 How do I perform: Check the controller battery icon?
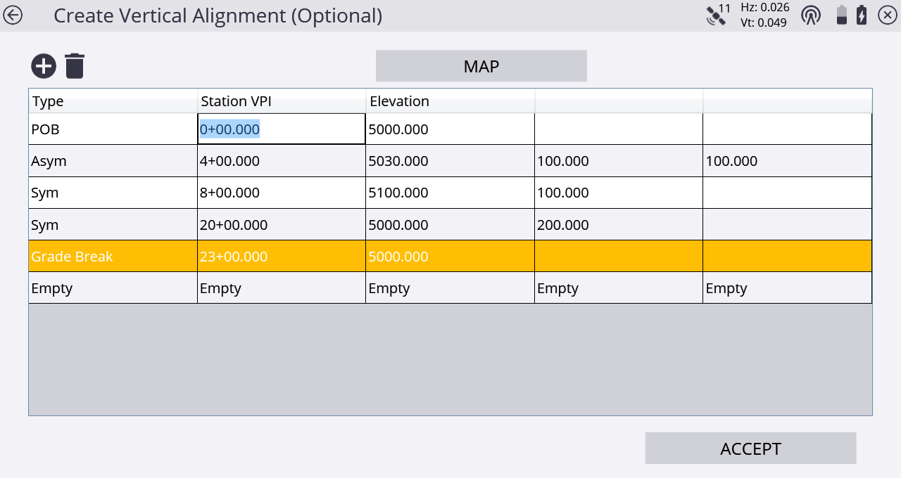click(841, 15)
